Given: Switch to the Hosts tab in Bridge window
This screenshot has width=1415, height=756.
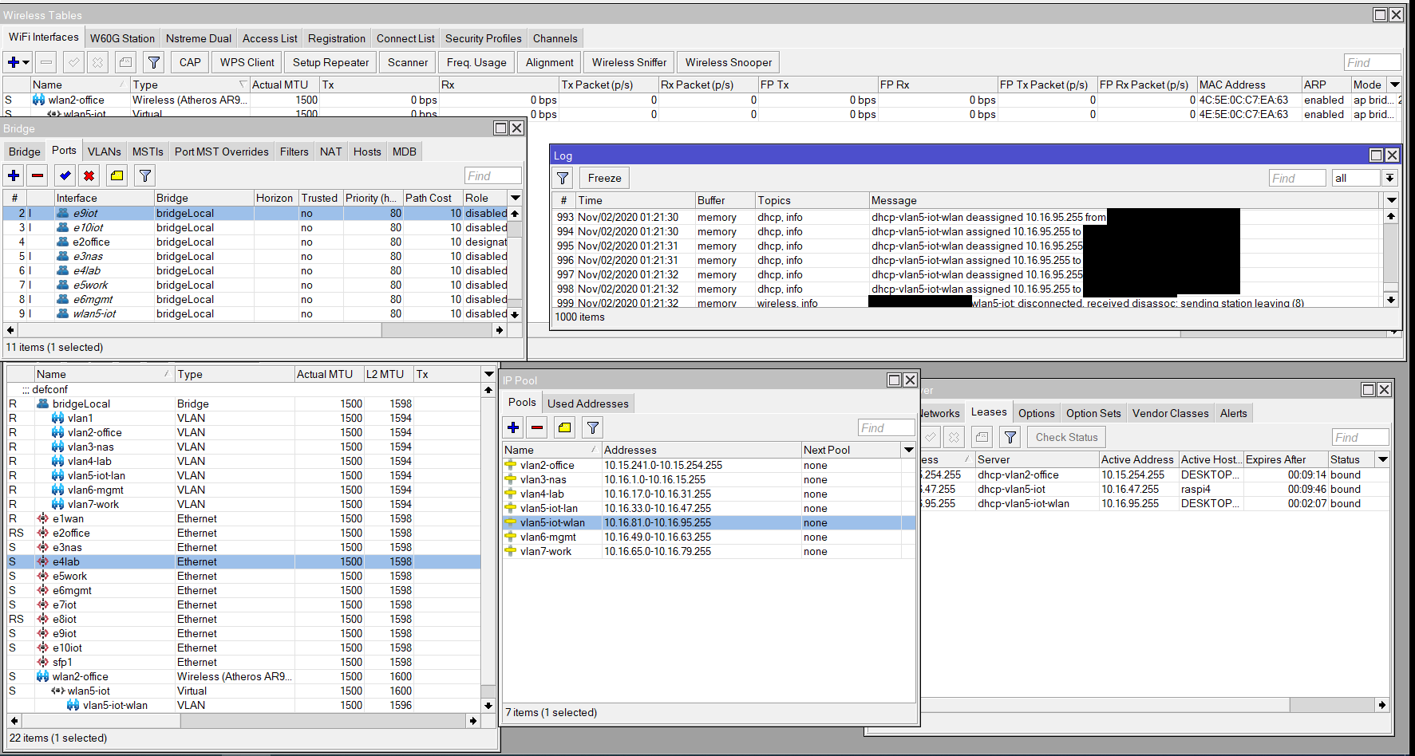Looking at the screenshot, I should pyautogui.click(x=367, y=152).
